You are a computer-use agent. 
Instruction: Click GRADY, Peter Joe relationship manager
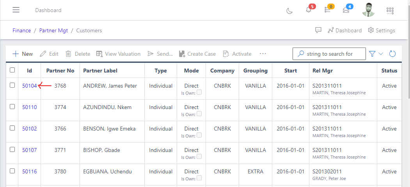coord(329,179)
